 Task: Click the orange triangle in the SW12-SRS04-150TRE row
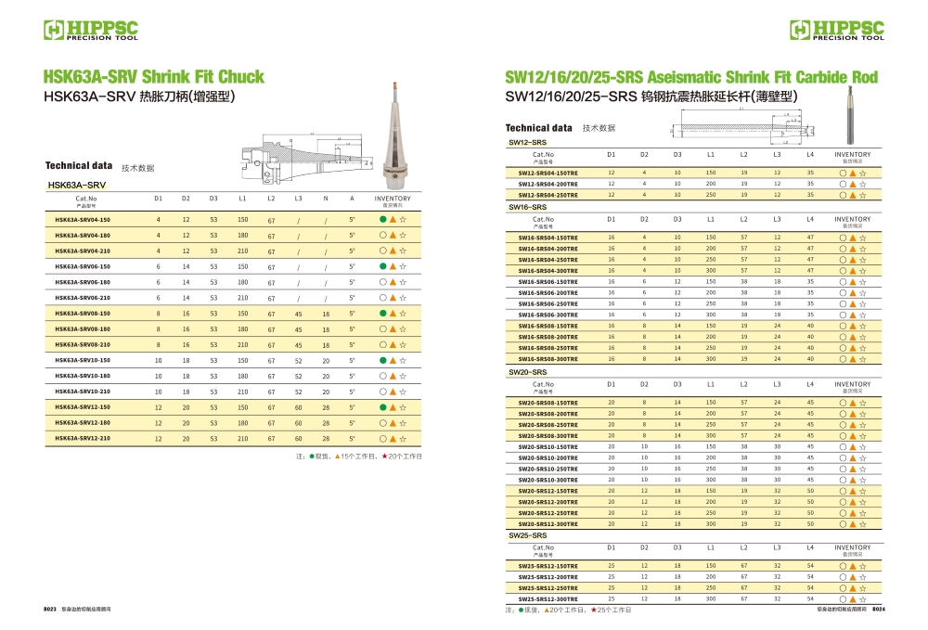click(x=853, y=174)
